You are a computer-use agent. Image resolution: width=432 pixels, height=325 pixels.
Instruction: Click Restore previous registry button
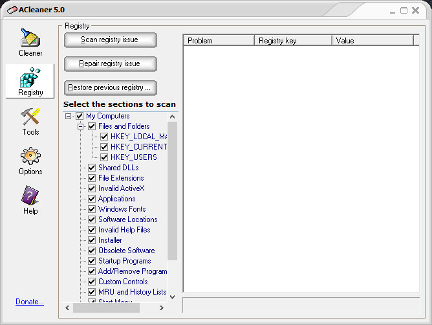tap(111, 88)
